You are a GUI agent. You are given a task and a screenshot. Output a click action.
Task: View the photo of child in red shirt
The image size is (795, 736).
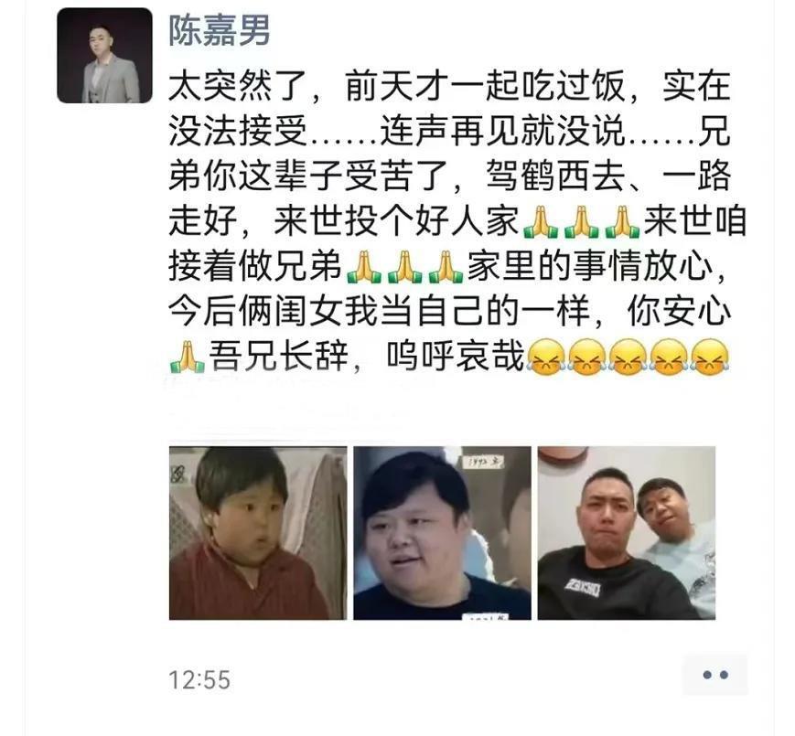tap(258, 533)
